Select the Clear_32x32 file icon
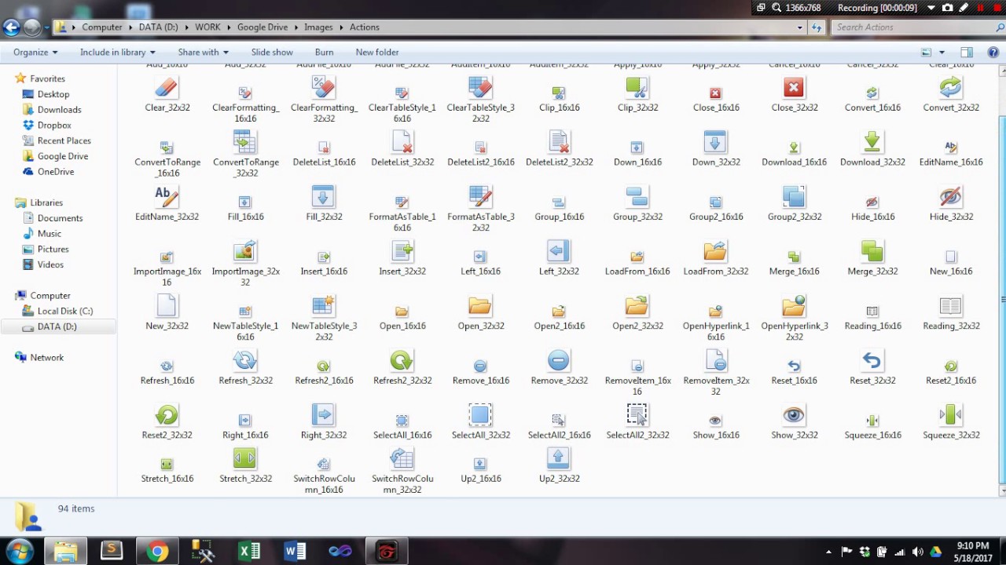 point(167,88)
